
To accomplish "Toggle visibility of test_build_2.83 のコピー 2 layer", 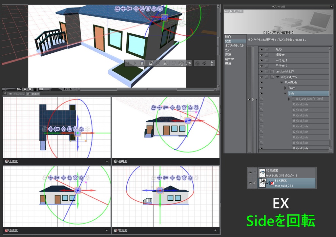I will coord(250,173).
